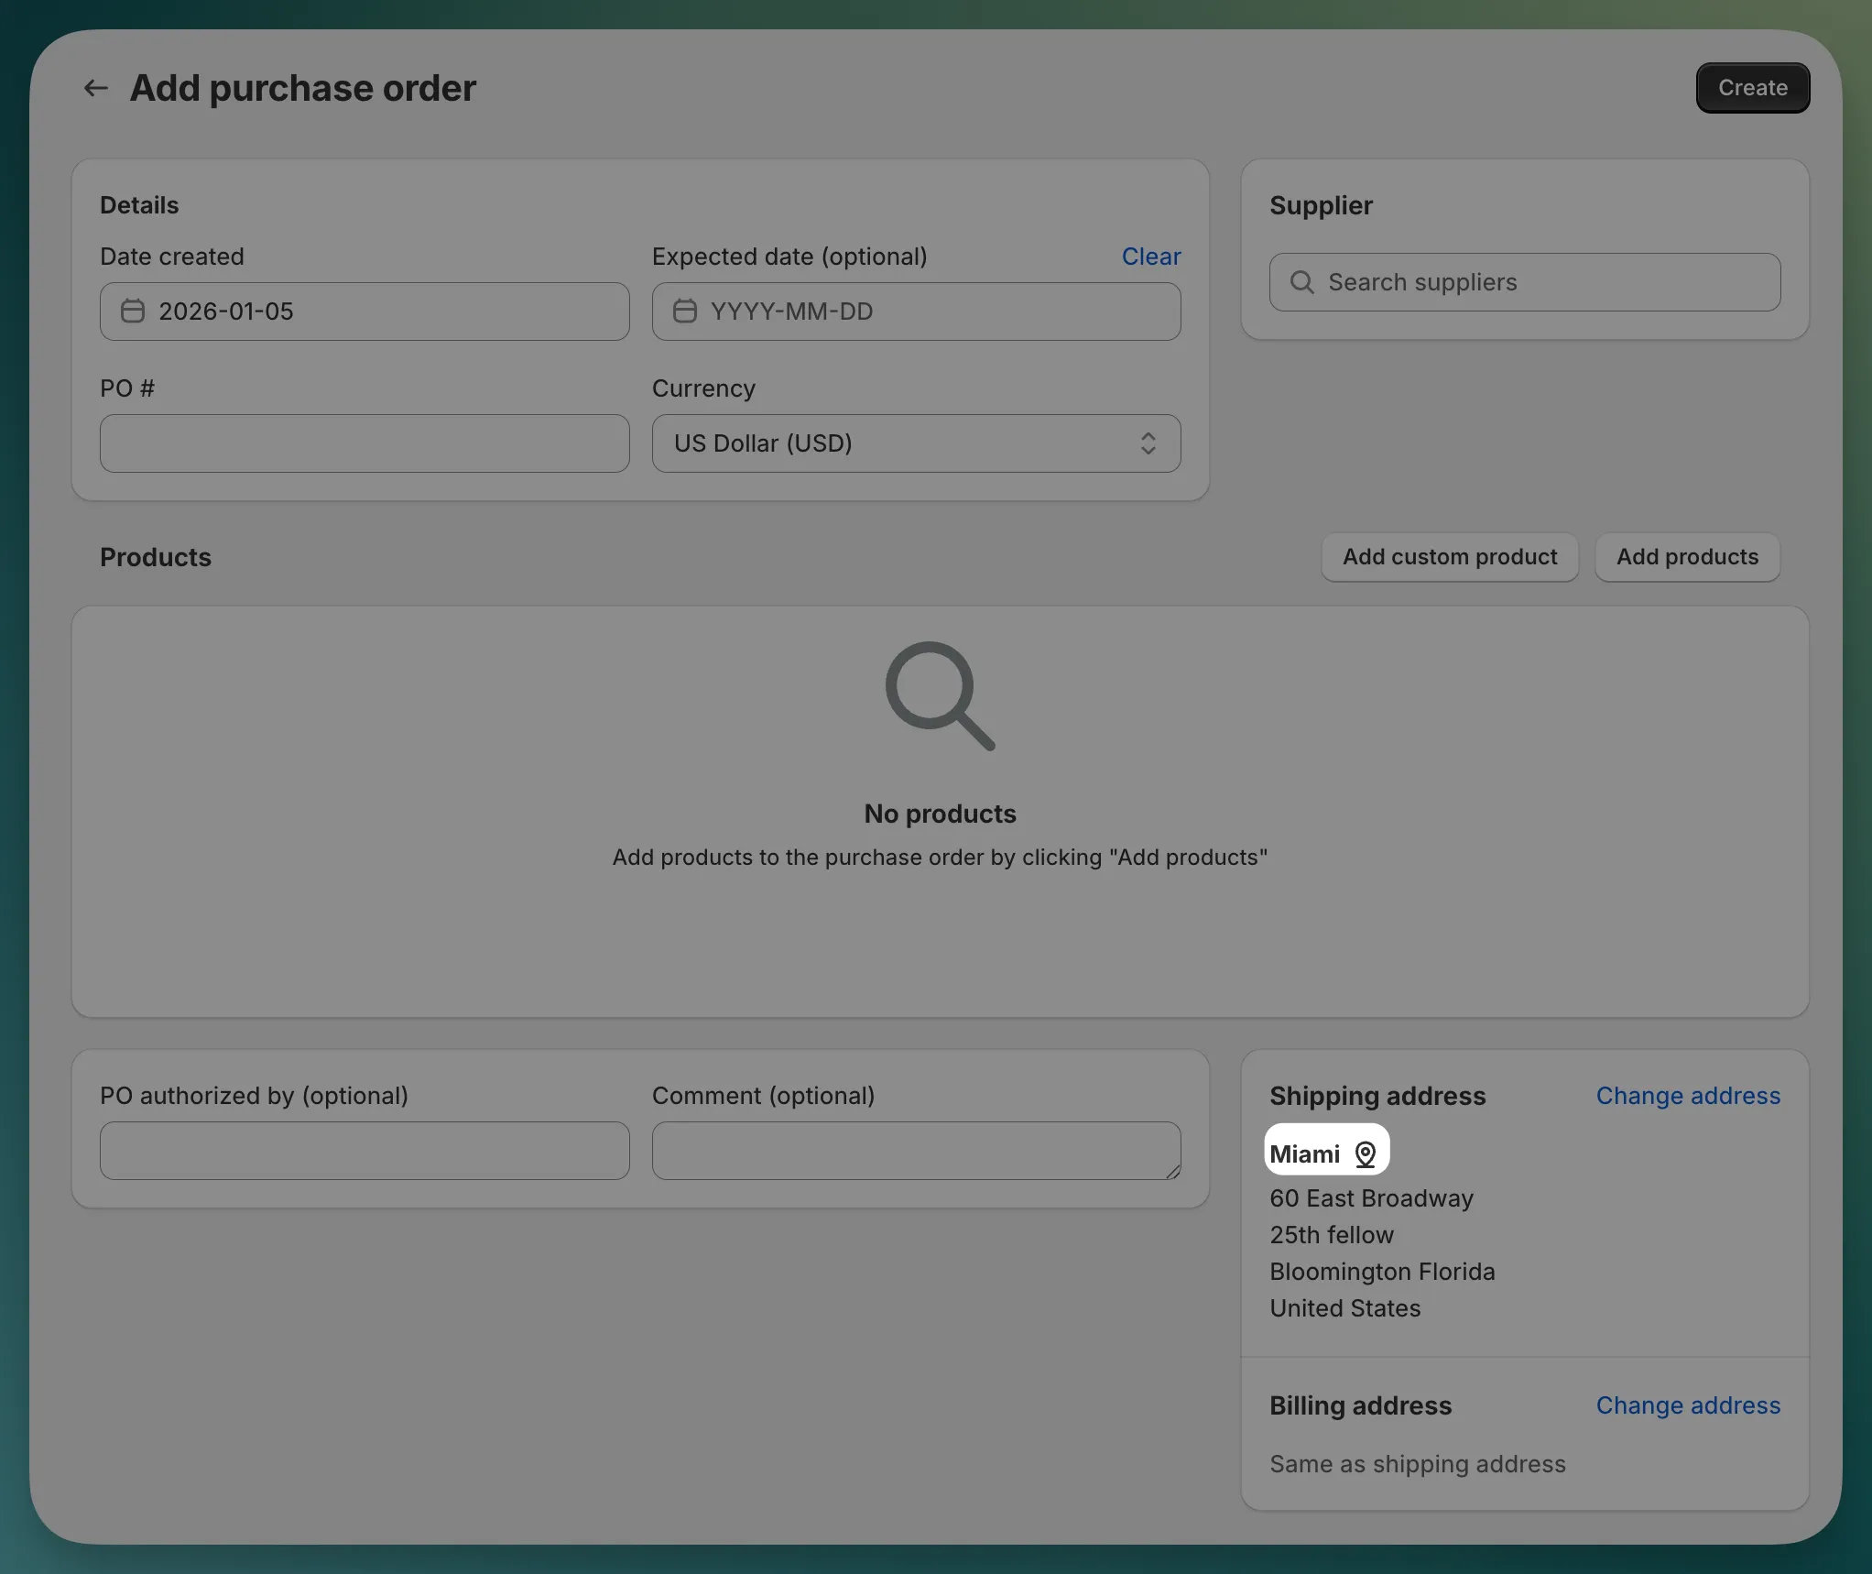Screen dimensions: 1872x1574
Task: Open the US Dollar currency dropdown
Action: 916,443
